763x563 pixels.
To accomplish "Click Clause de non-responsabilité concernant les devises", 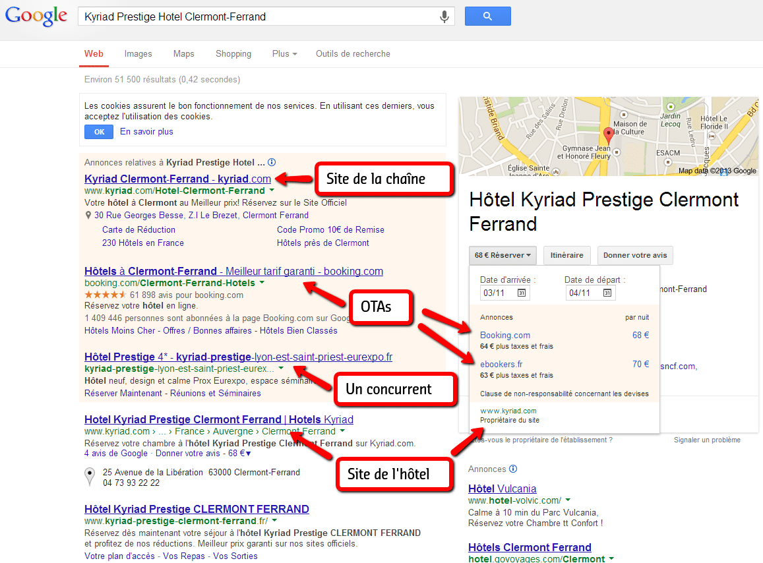I will [x=564, y=394].
